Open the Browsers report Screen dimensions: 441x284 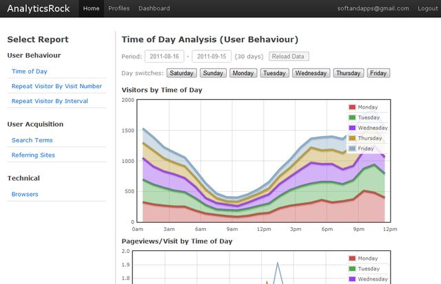pyautogui.click(x=25, y=194)
